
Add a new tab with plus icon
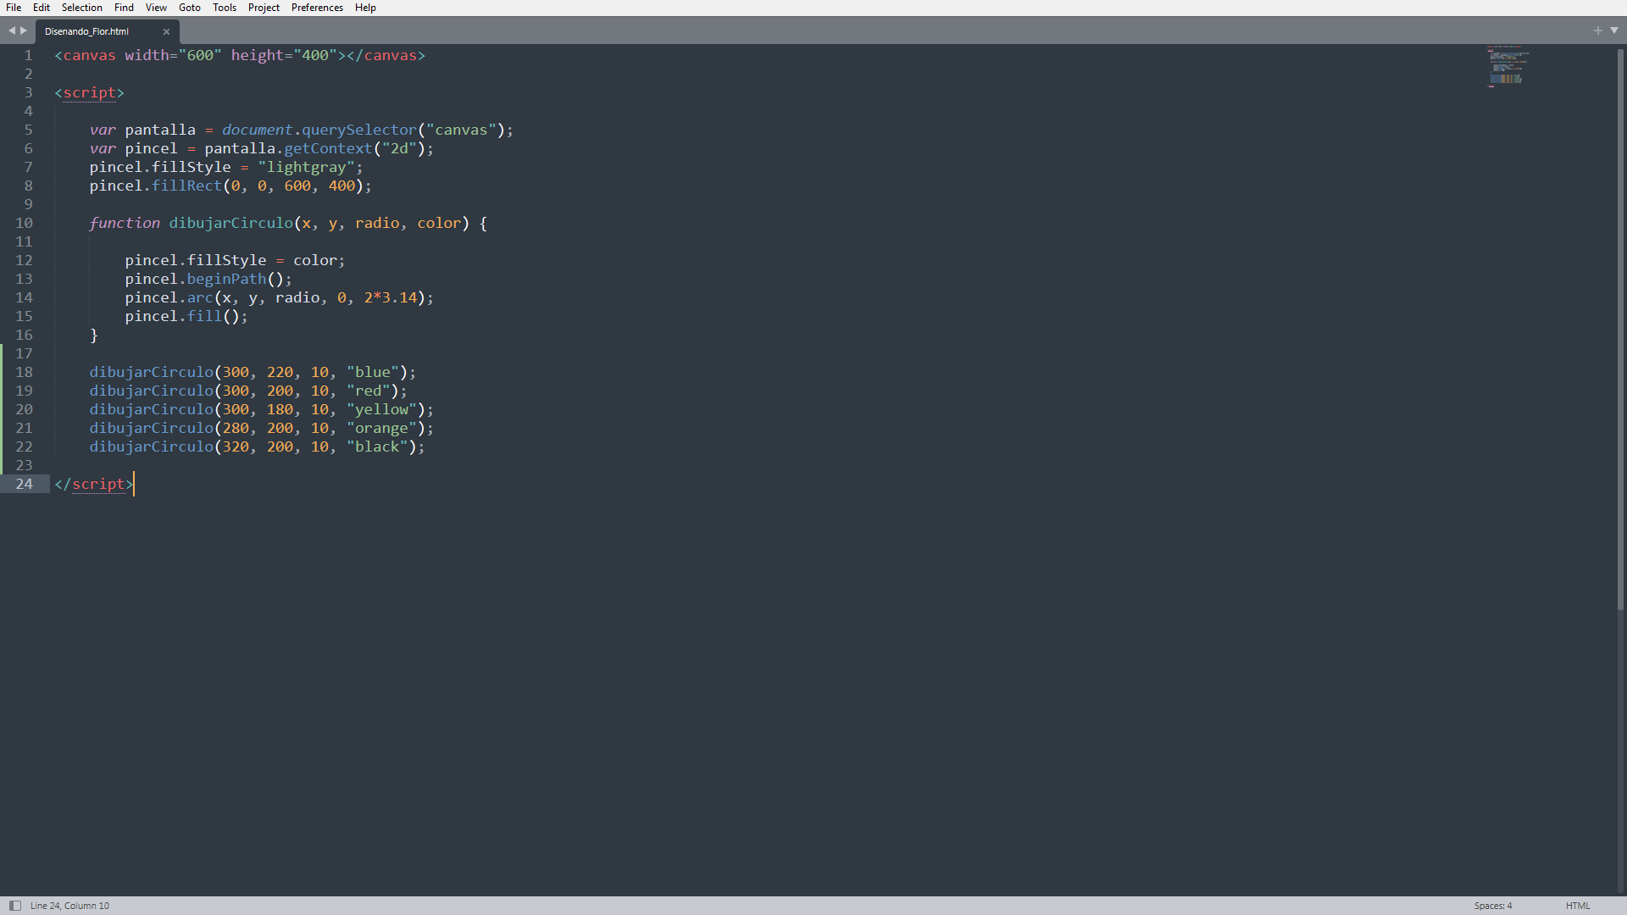coord(1598,30)
